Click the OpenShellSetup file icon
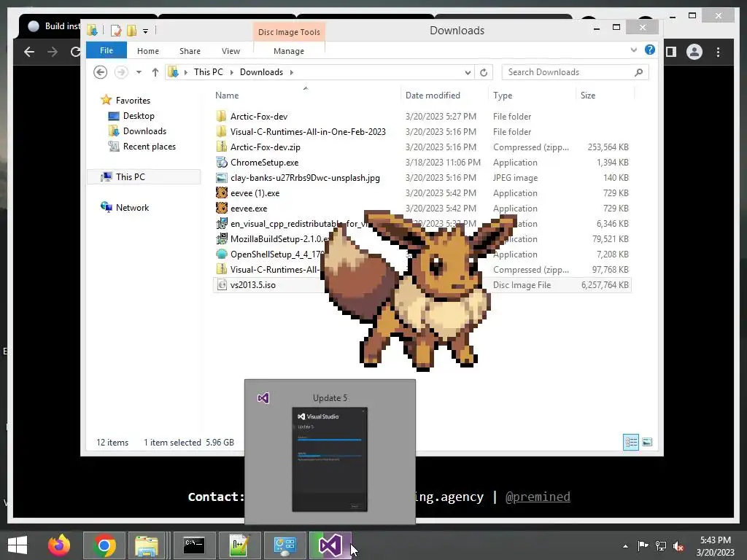Screen dimensions: 747x560 click(222, 254)
